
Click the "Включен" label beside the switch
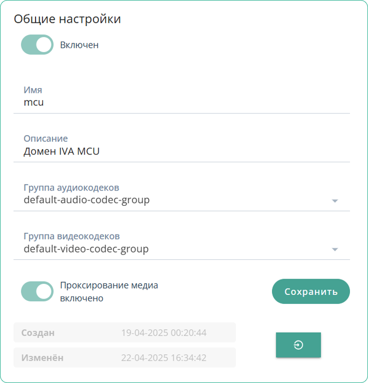pyautogui.click(x=79, y=45)
